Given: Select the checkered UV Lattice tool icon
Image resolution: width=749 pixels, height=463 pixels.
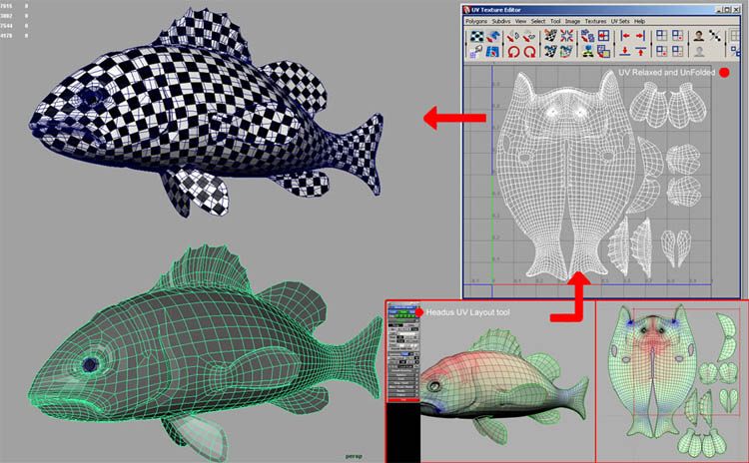Looking at the screenshot, I should (477, 36).
